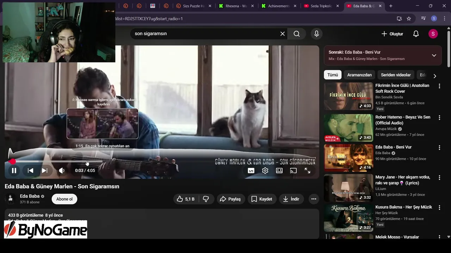Image resolution: width=451 pixels, height=253 pixels.
Task: Open video settings gear
Action: tap(265, 170)
